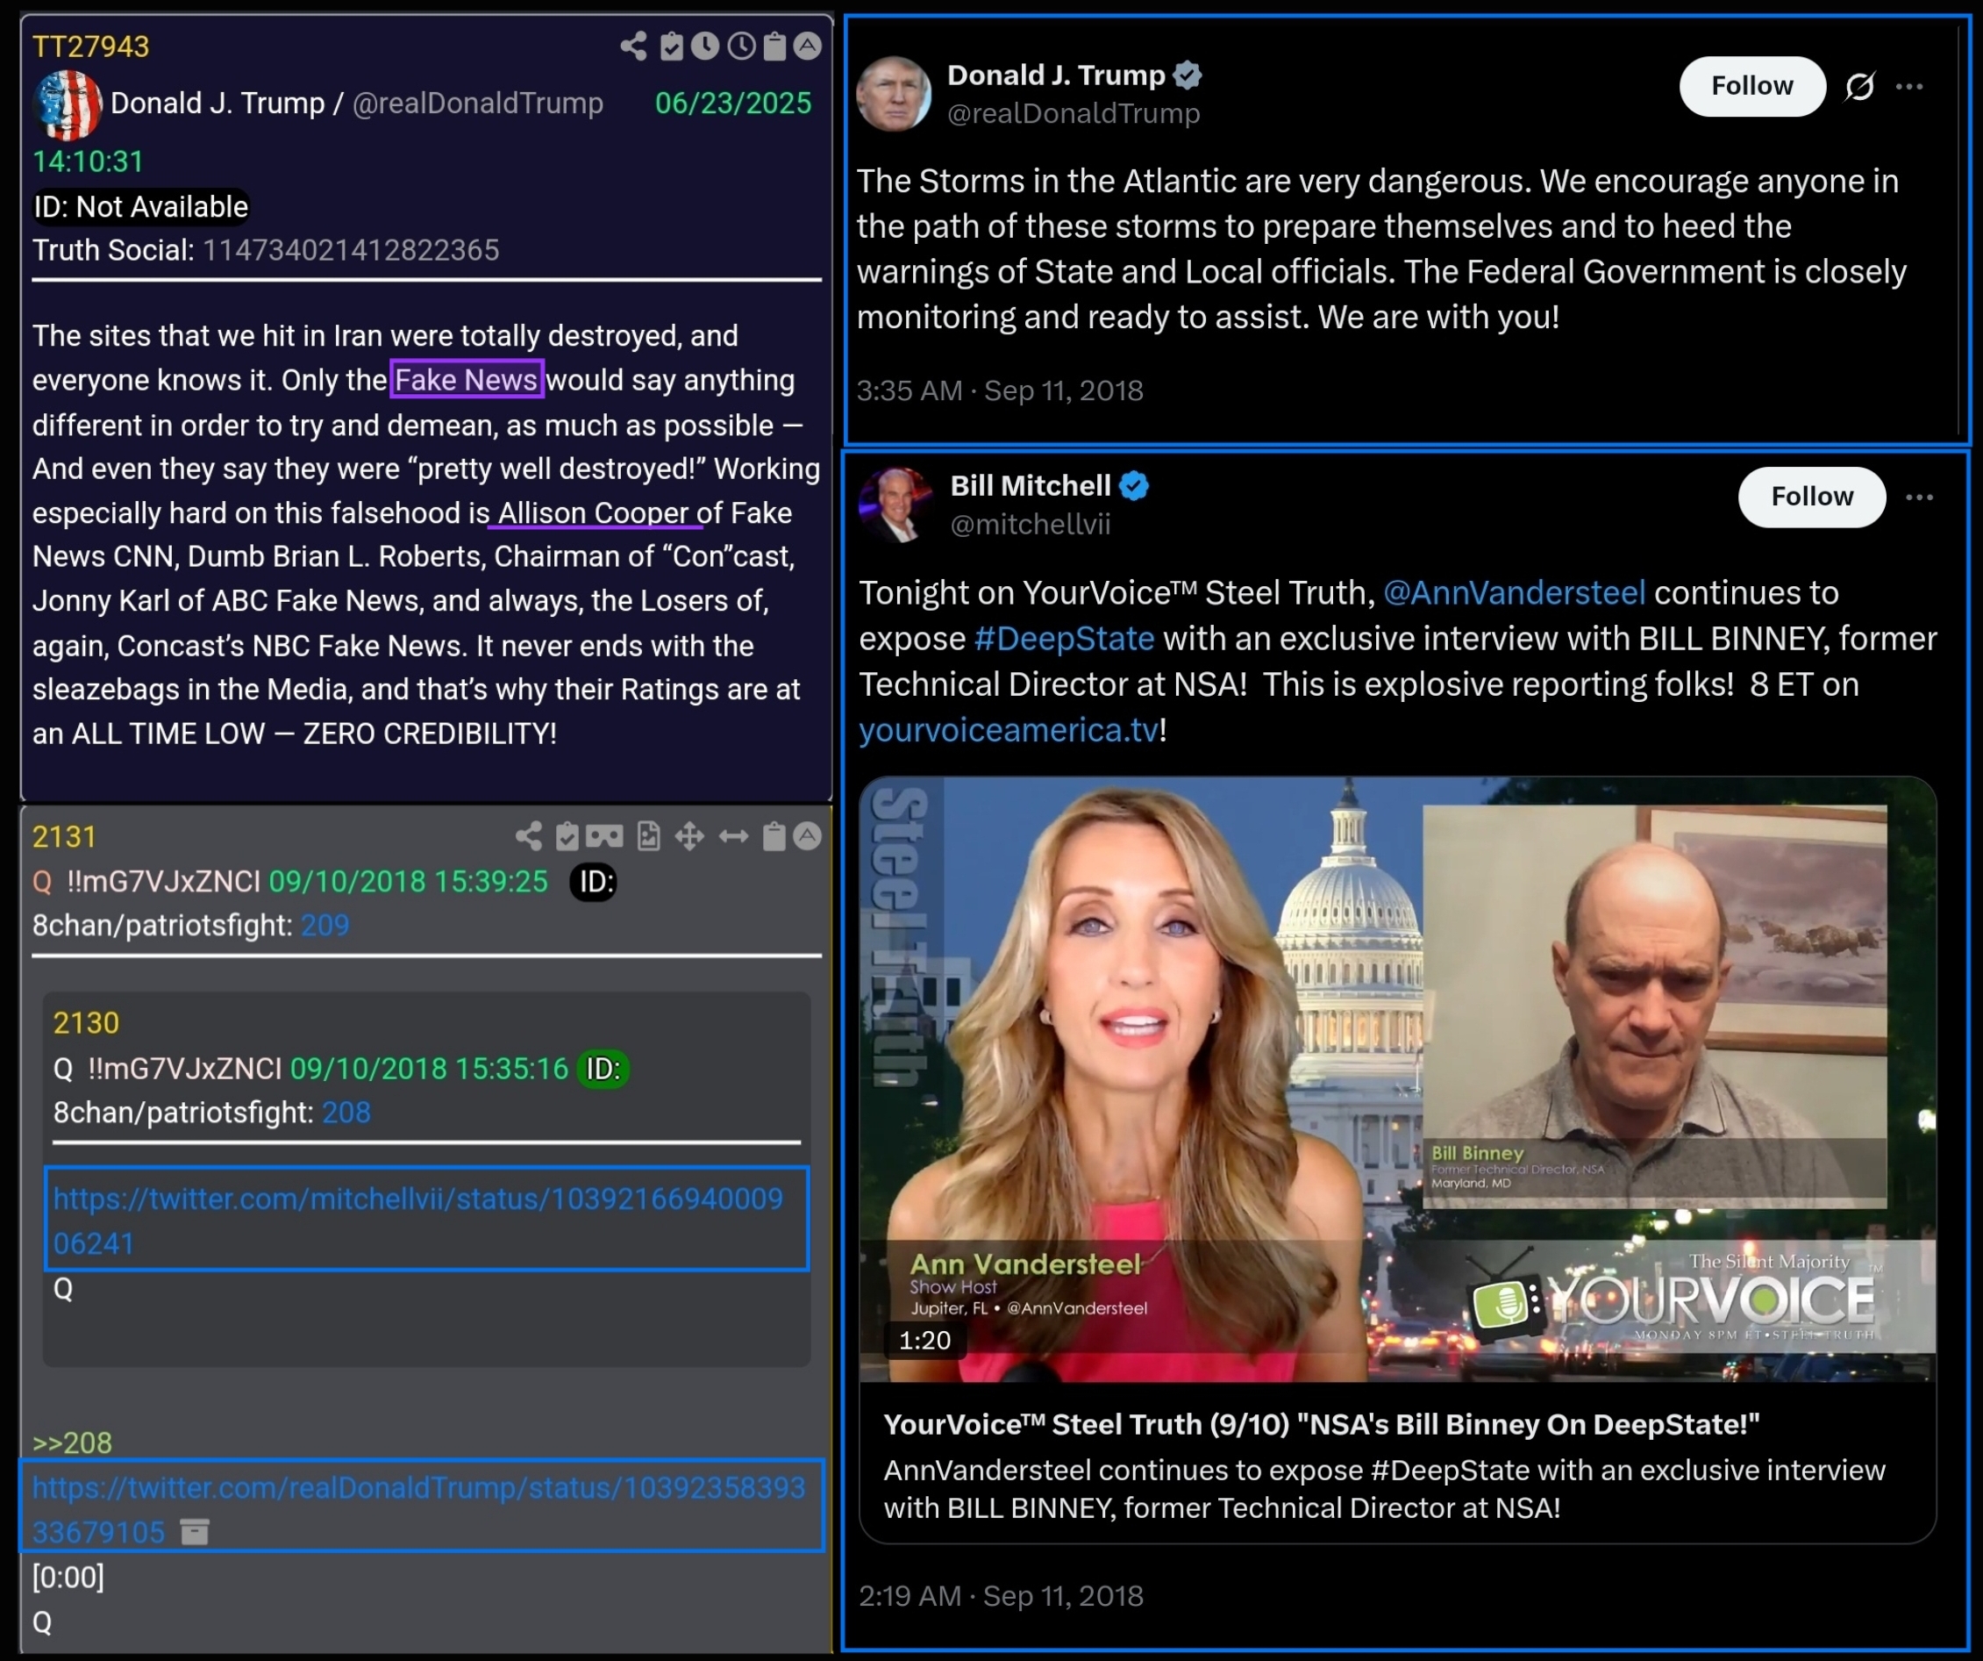The image size is (1983, 1661).
Task: Click the verified badge next to Donald J. Trump
Action: pos(1188,75)
